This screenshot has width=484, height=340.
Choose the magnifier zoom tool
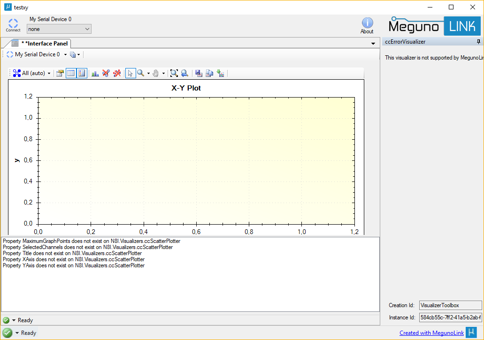[141, 73]
